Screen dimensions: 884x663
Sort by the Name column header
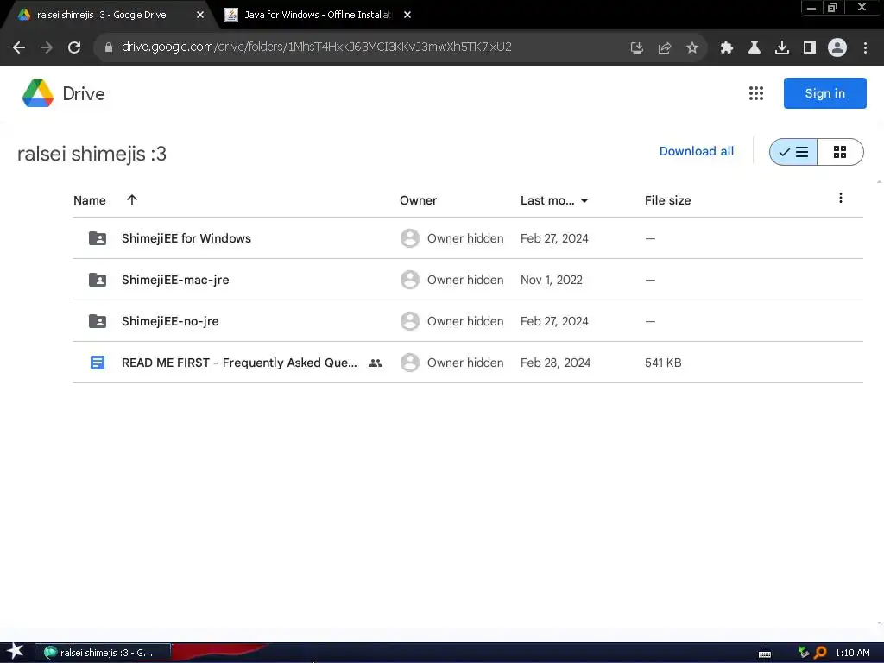pyautogui.click(x=90, y=200)
